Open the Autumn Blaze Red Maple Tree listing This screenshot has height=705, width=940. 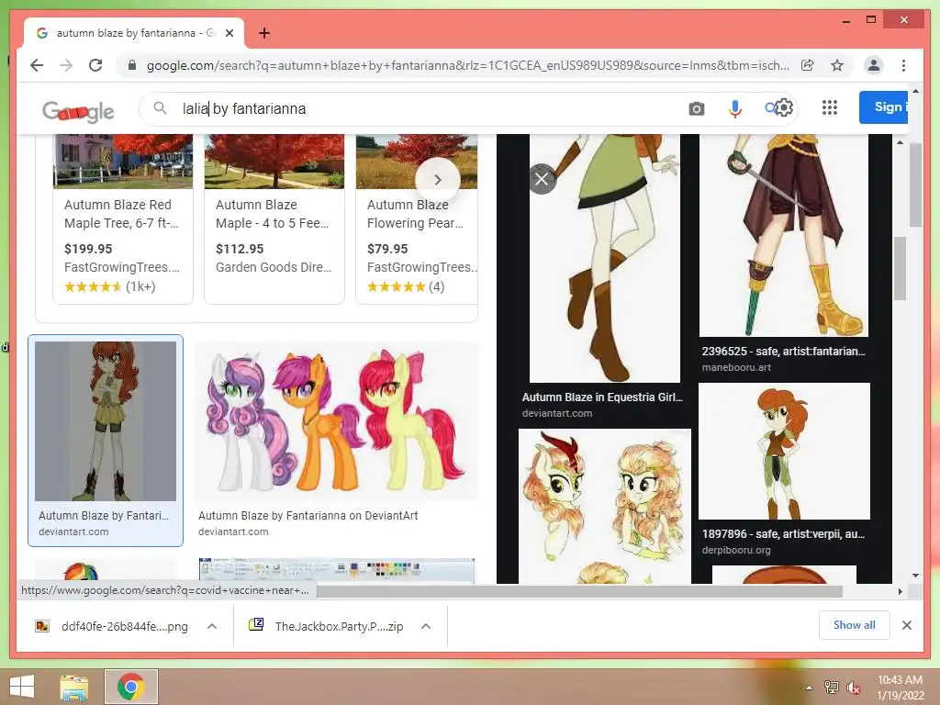tap(123, 218)
